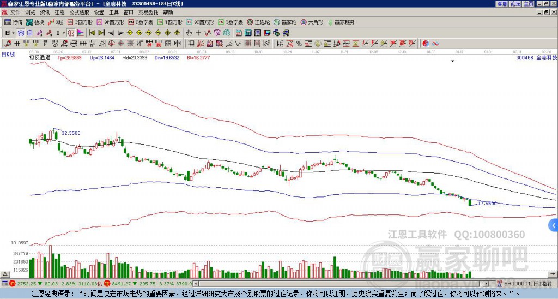Select the red pencil drawing tool
The height and width of the screenshot is (299, 558).
pos(8,44)
